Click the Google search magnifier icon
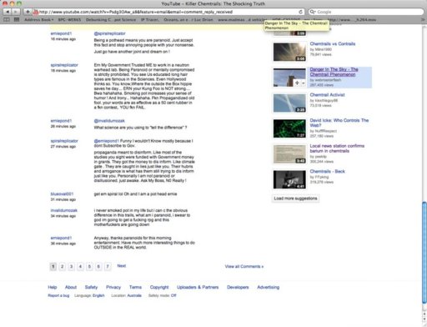 [x=312, y=12]
